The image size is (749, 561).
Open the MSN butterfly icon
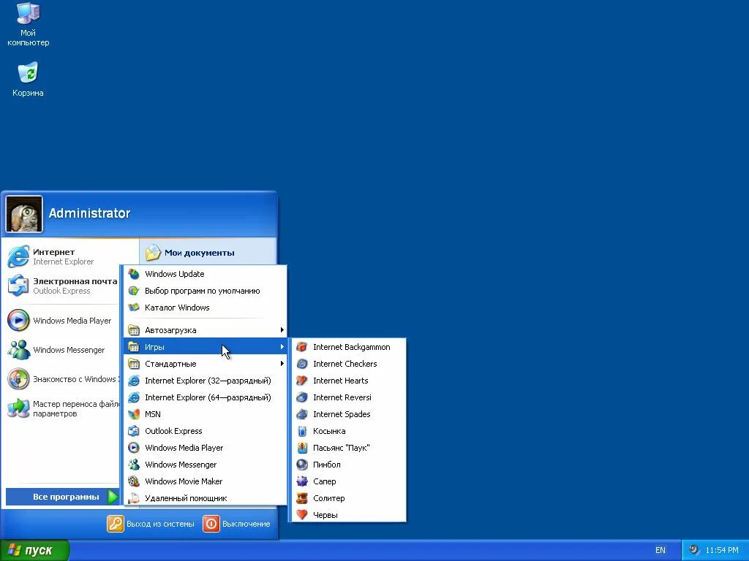134,414
